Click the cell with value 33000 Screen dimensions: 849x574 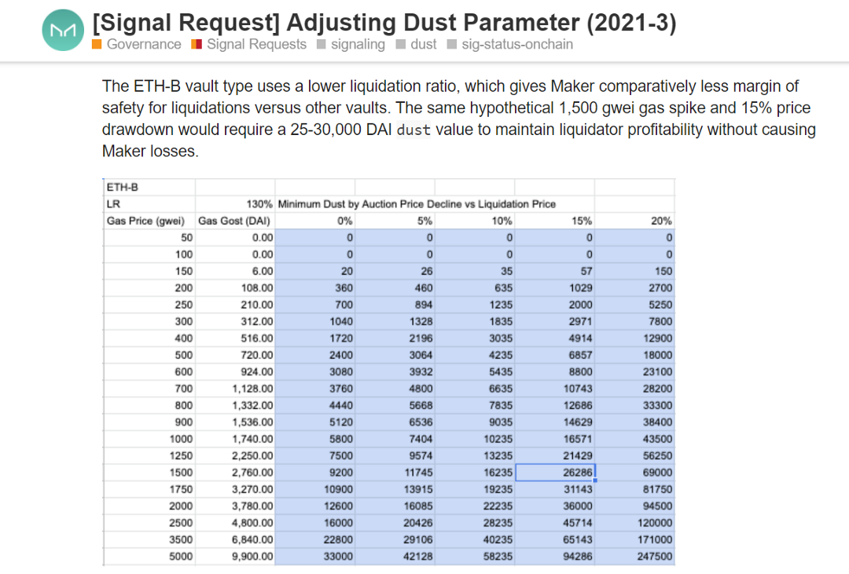click(x=315, y=556)
